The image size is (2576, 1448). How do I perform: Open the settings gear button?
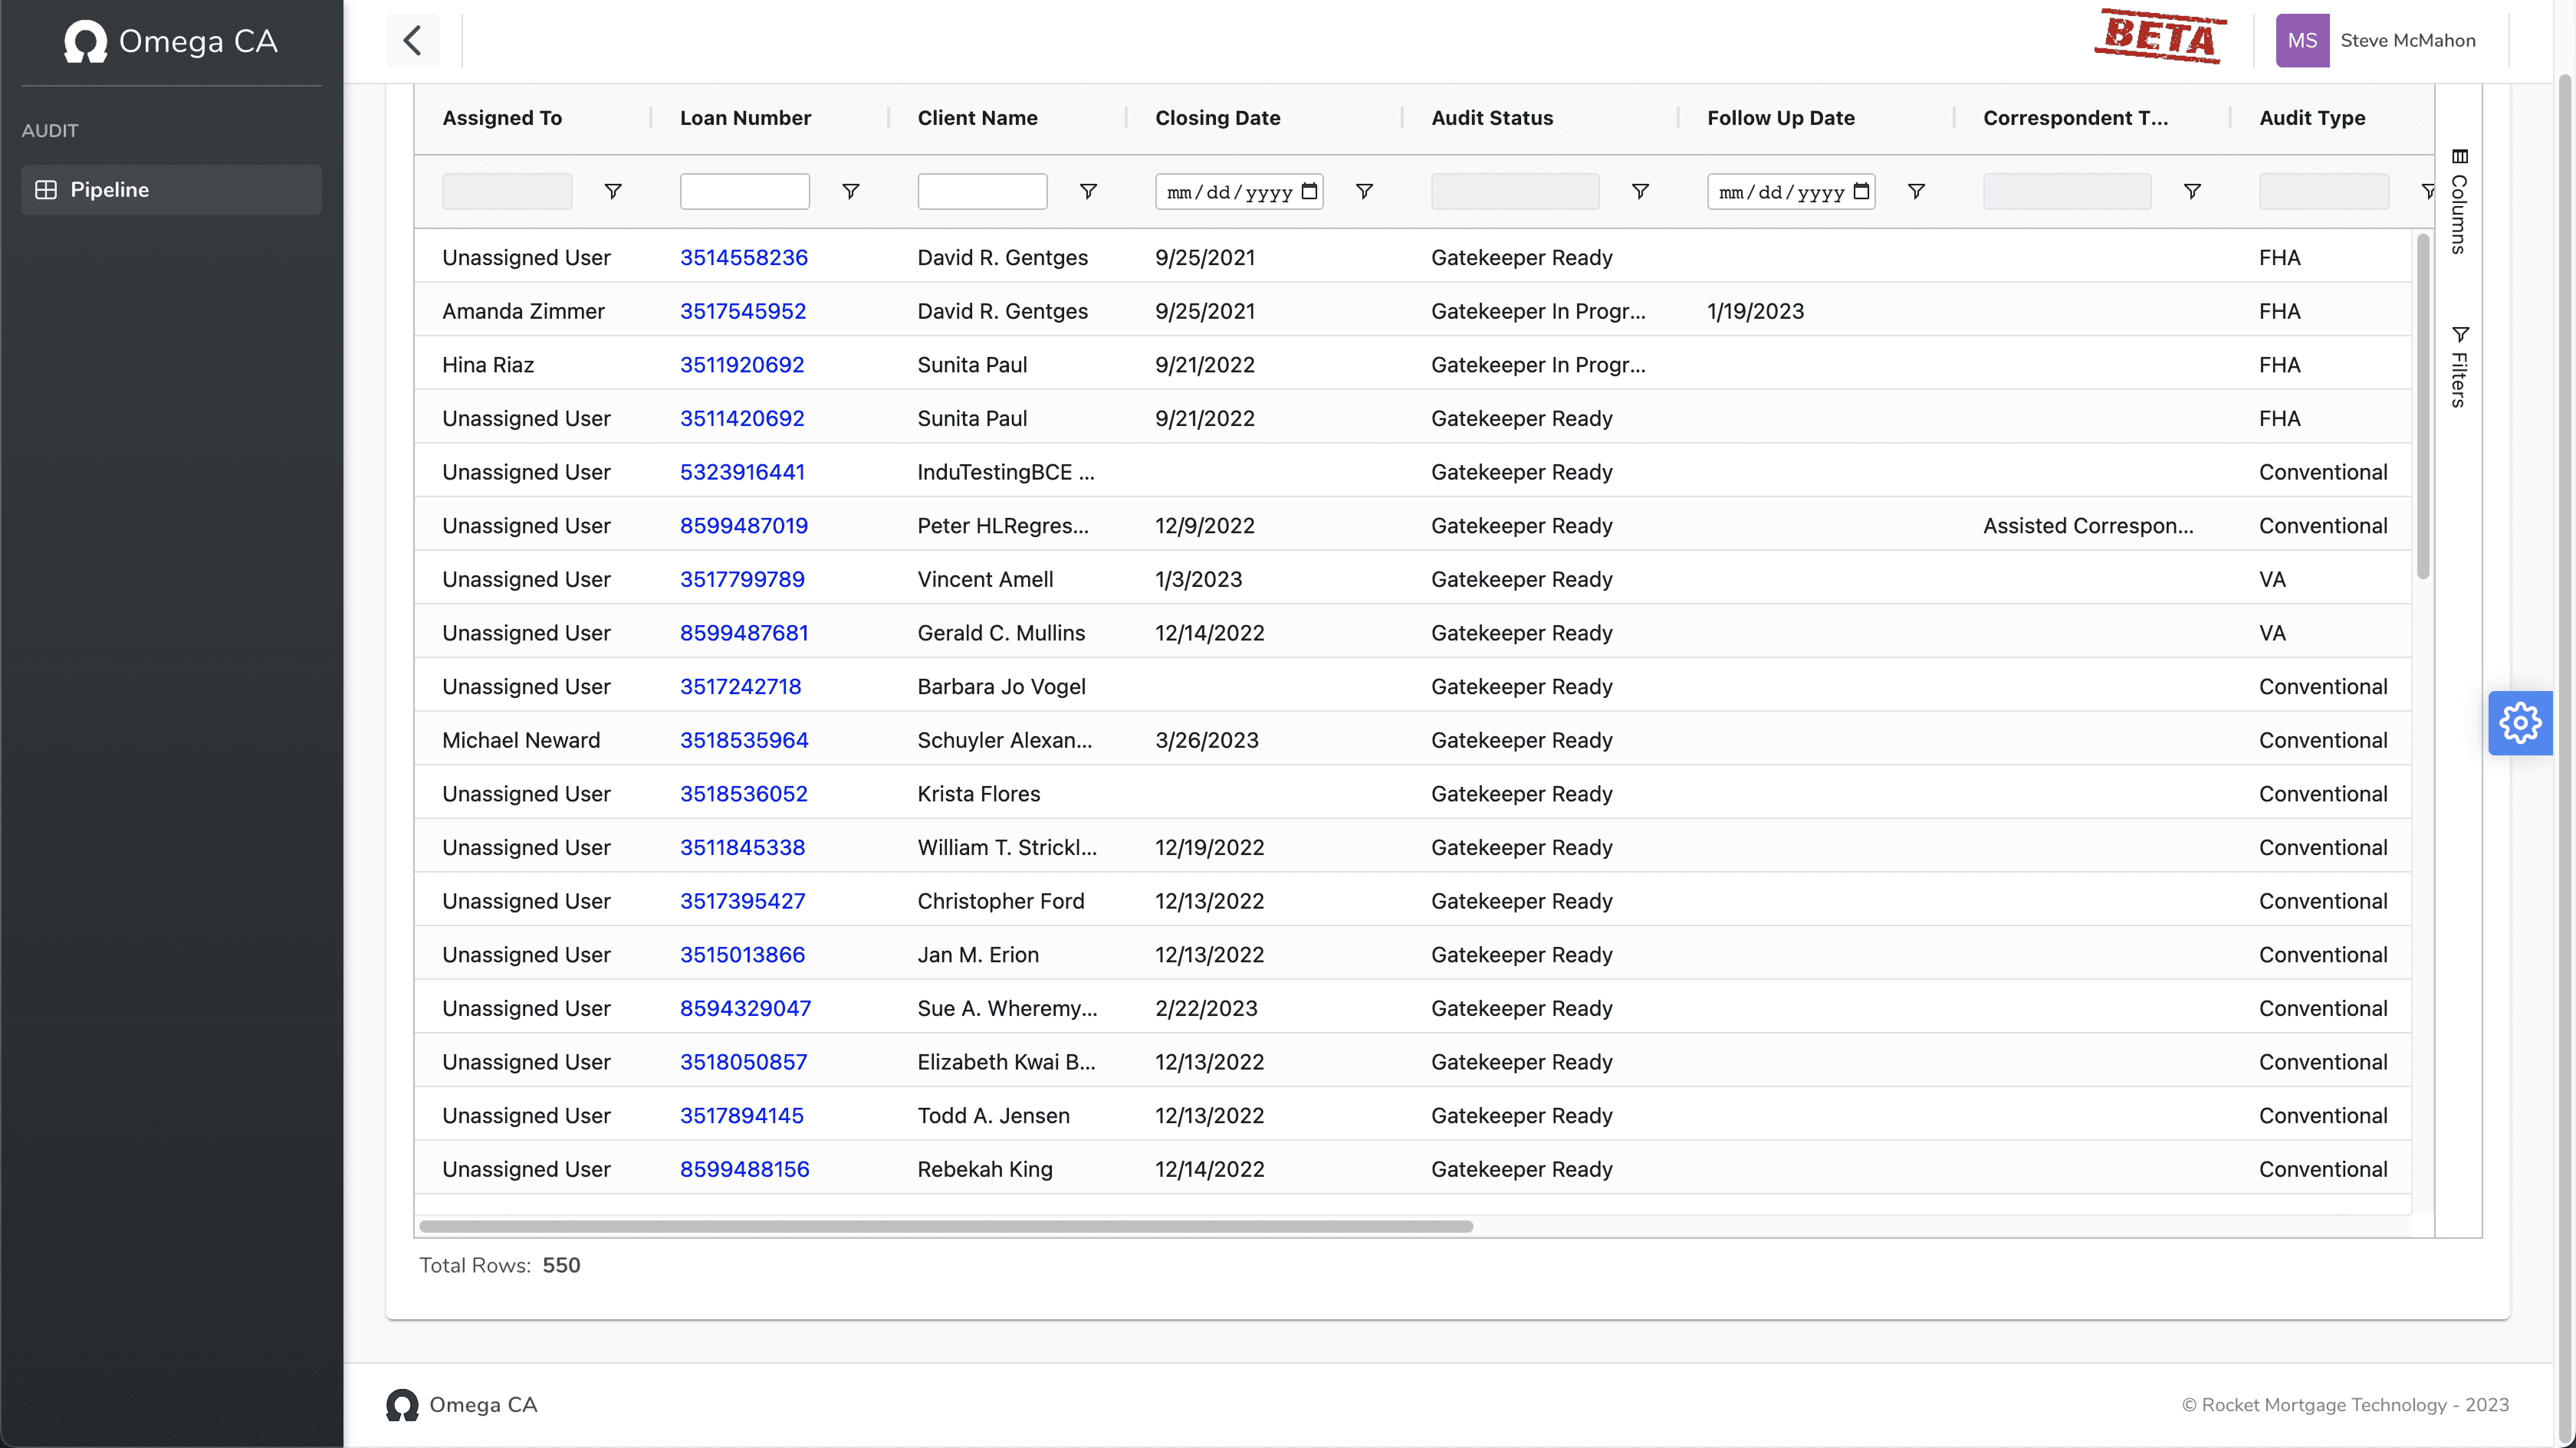pos(2520,722)
